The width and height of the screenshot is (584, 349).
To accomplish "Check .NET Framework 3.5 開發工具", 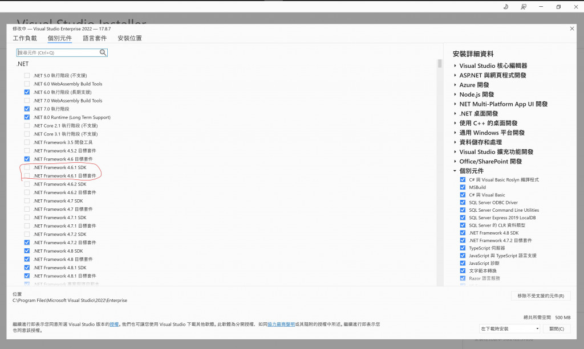I will click(x=27, y=142).
